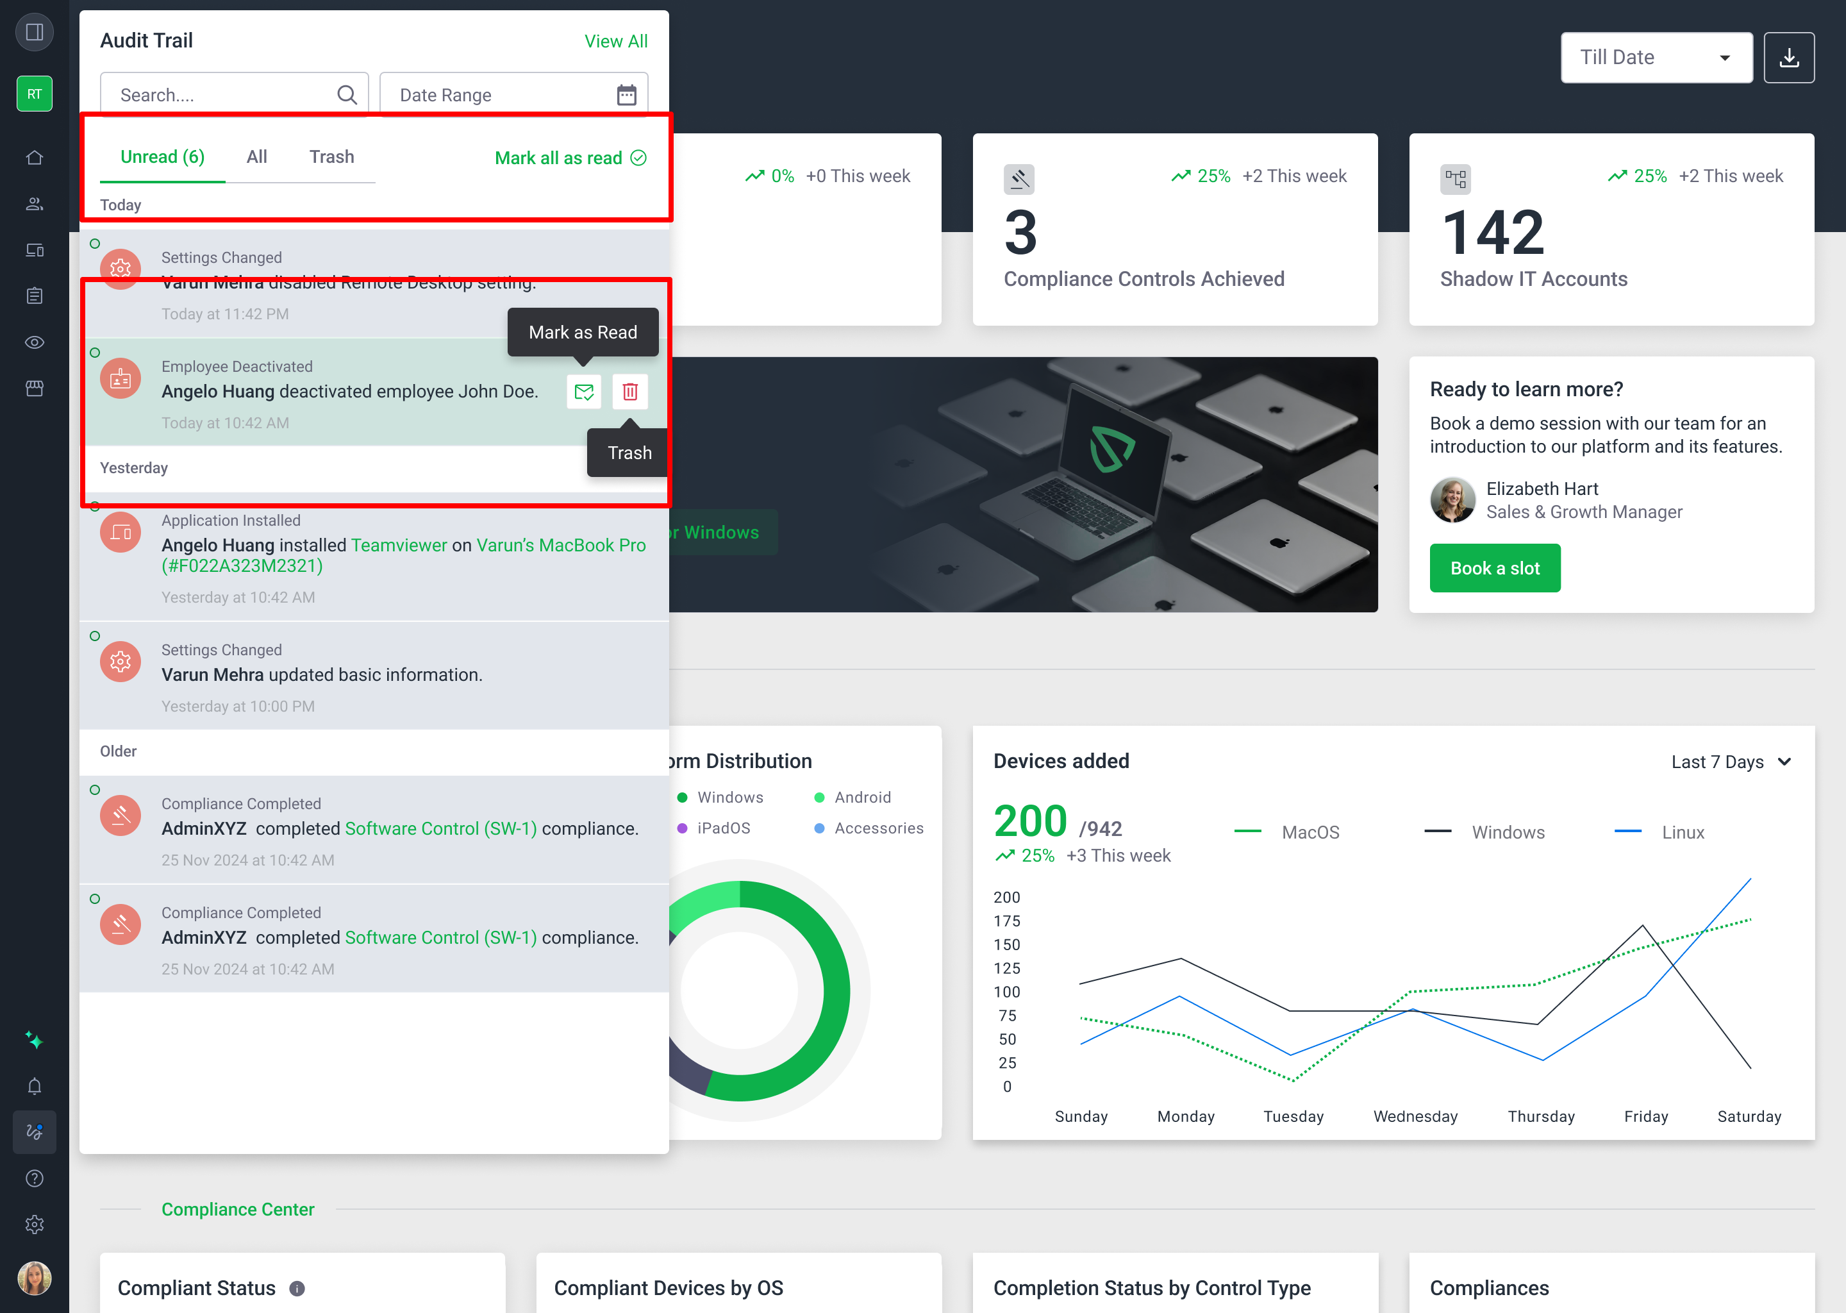
Task: Toggle Windows in Platform Distribution legend
Action: click(729, 797)
